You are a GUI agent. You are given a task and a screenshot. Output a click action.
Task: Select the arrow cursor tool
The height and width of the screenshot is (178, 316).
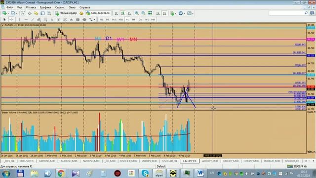[4, 20]
